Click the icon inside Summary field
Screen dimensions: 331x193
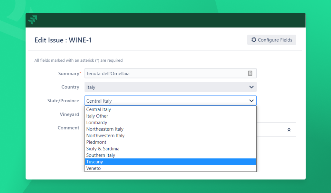click(x=250, y=73)
